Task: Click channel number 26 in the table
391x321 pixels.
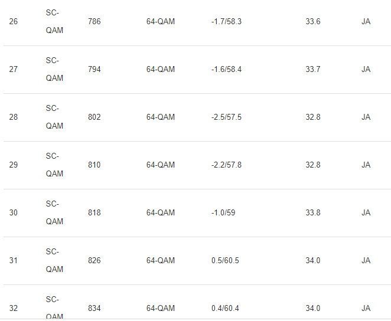Action: 14,22
